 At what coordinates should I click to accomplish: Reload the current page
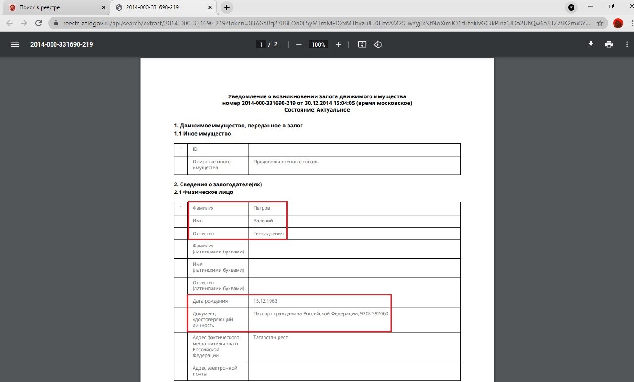pos(38,23)
